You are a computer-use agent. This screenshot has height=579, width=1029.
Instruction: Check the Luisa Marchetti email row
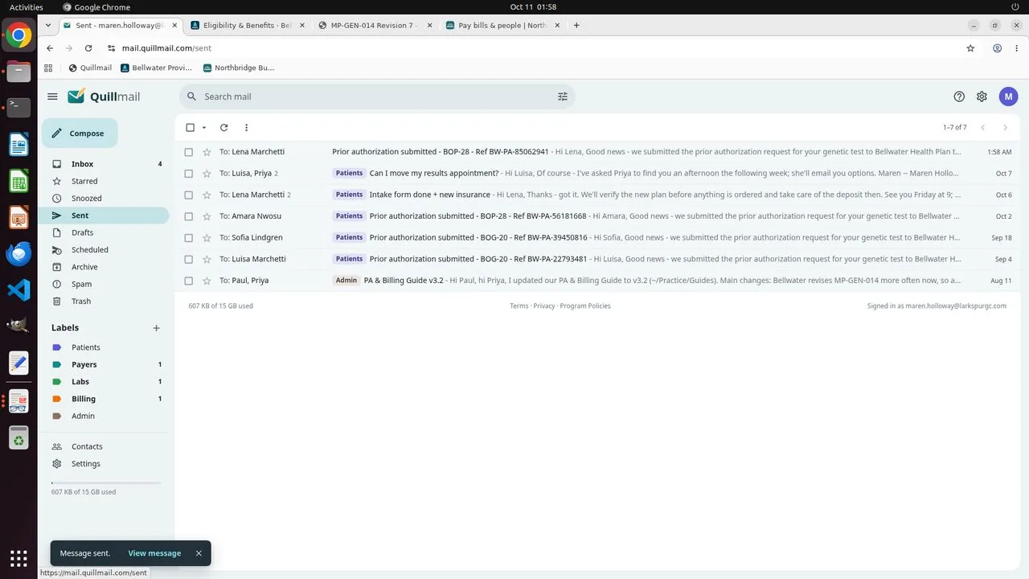point(189,259)
